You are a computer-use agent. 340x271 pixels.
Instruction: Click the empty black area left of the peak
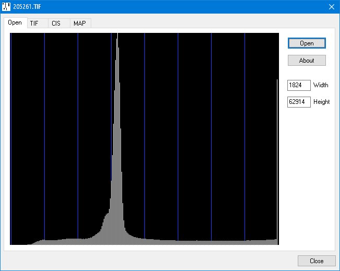point(61,131)
